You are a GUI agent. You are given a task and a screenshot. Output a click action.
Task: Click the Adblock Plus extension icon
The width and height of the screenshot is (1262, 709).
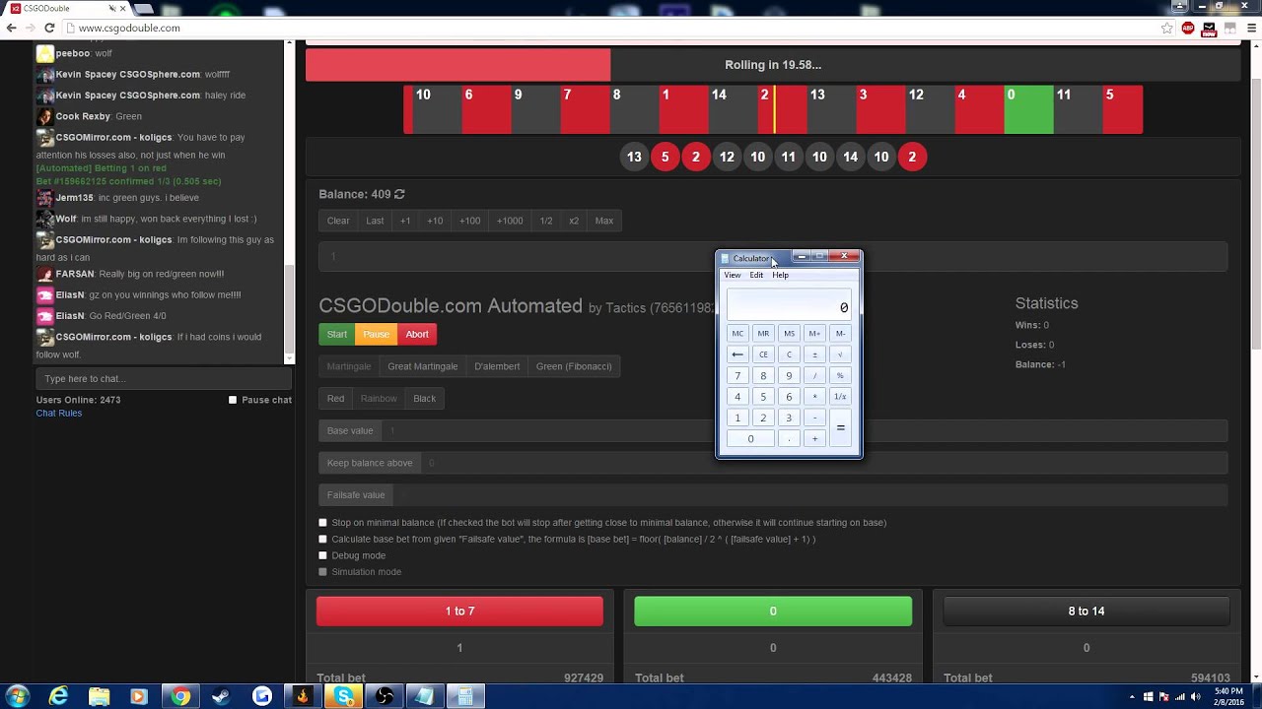point(1188,29)
